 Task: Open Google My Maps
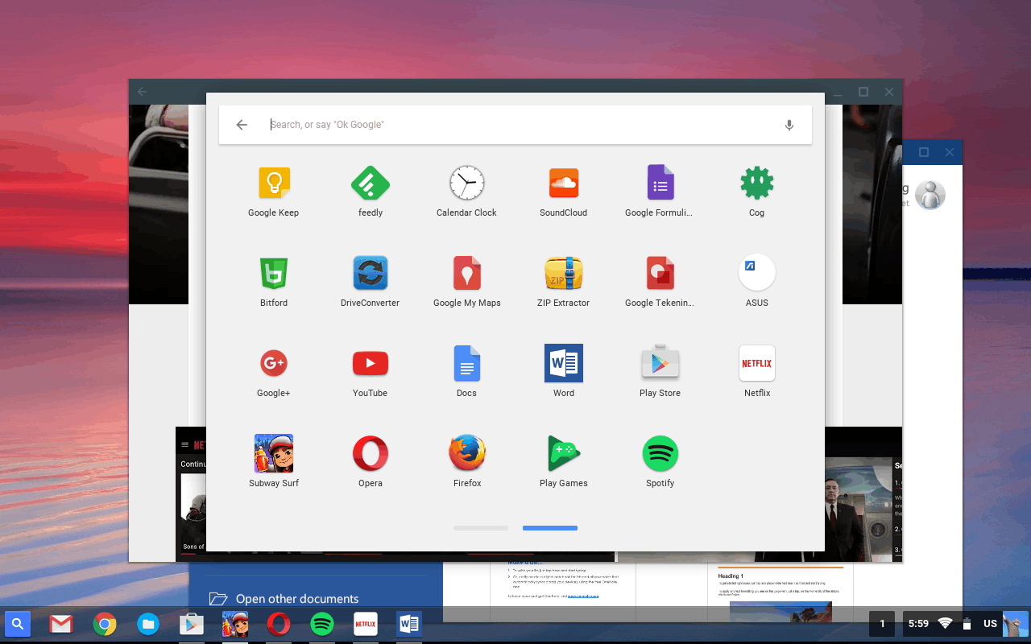click(467, 274)
